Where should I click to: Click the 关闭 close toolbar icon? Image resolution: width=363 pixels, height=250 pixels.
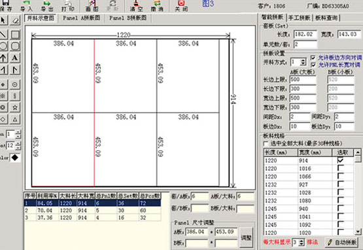click(181, 6)
